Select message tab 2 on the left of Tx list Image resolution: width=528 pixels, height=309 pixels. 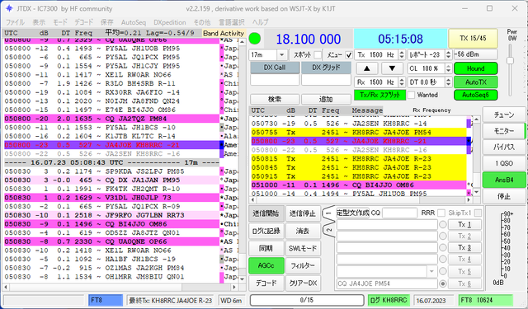click(x=328, y=230)
